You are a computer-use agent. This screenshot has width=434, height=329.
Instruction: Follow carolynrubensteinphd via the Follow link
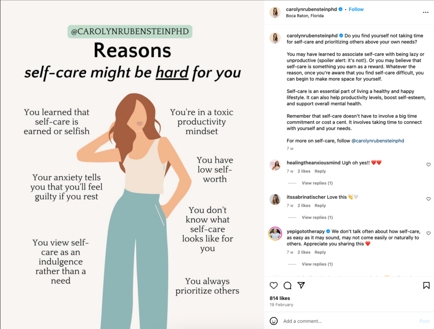[x=356, y=9]
